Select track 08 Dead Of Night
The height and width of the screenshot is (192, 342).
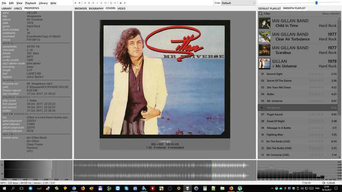pos(298,121)
